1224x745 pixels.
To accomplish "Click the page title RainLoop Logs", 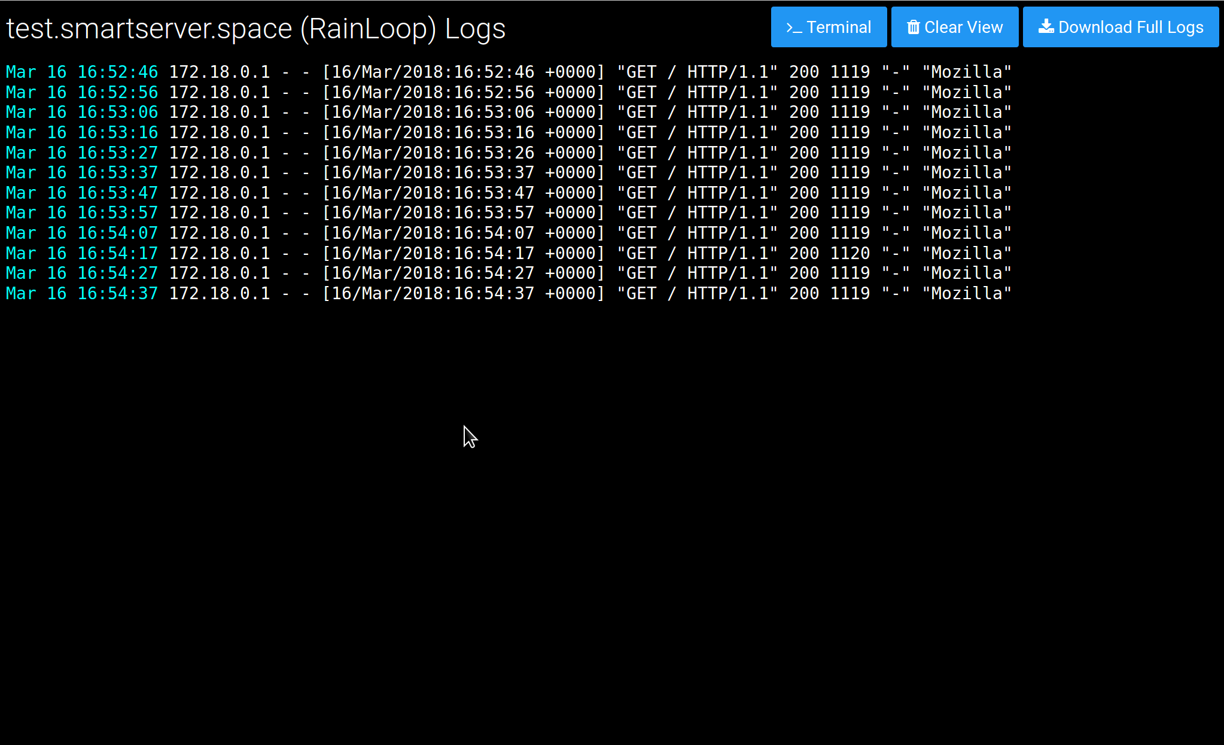I will (256, 29).
